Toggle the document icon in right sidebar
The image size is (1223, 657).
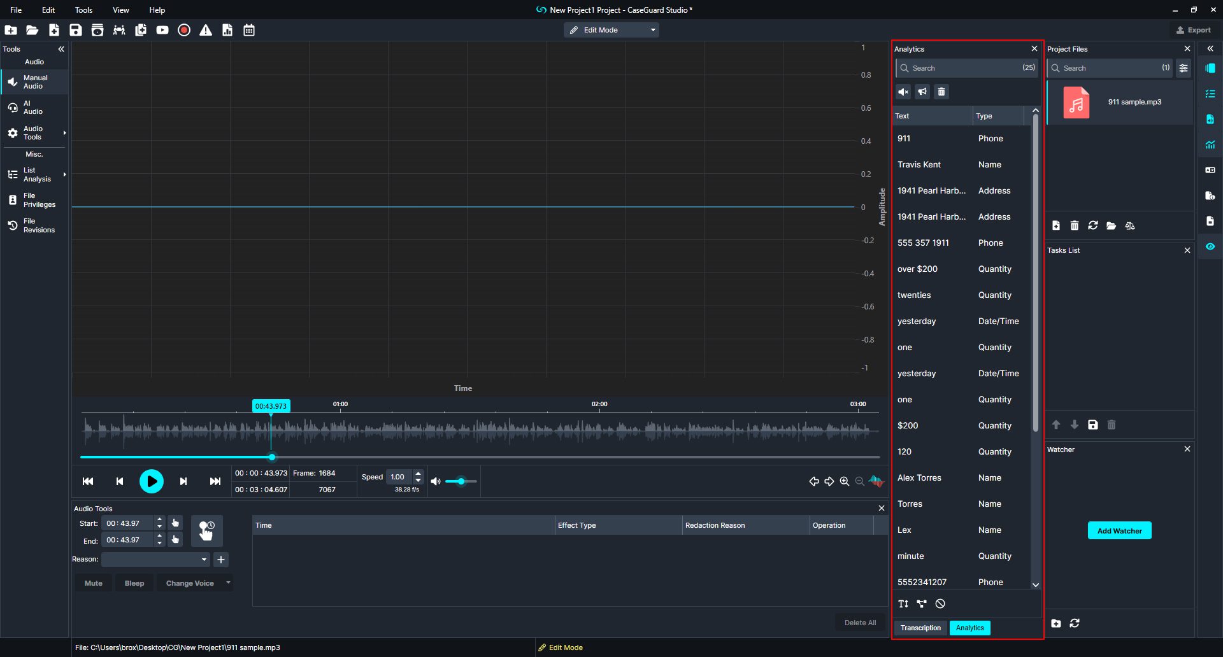click(1210, 221)
